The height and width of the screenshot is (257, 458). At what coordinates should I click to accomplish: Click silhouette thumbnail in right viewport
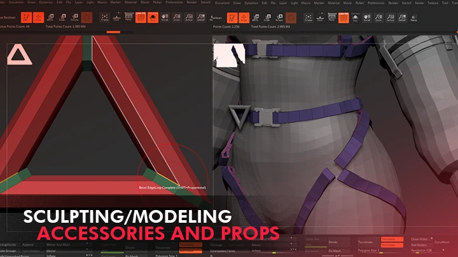[229, 55]
